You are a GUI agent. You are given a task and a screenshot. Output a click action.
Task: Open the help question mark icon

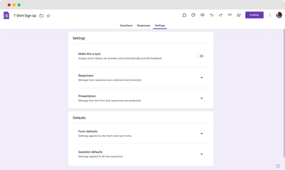[x=278, y=166]
